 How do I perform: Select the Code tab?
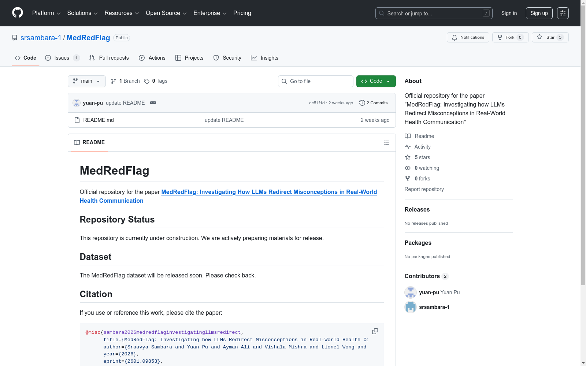[x=26, y=58]
